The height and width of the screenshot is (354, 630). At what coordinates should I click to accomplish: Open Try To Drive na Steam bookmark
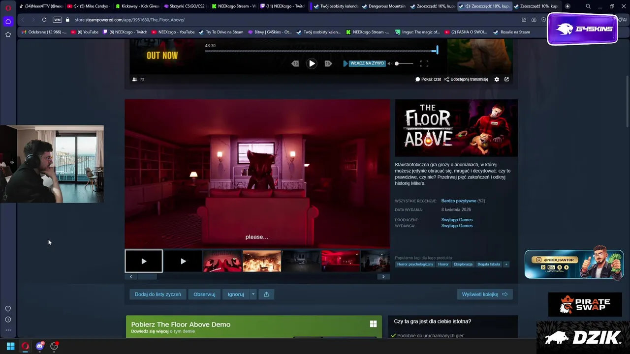coord(221,32)
